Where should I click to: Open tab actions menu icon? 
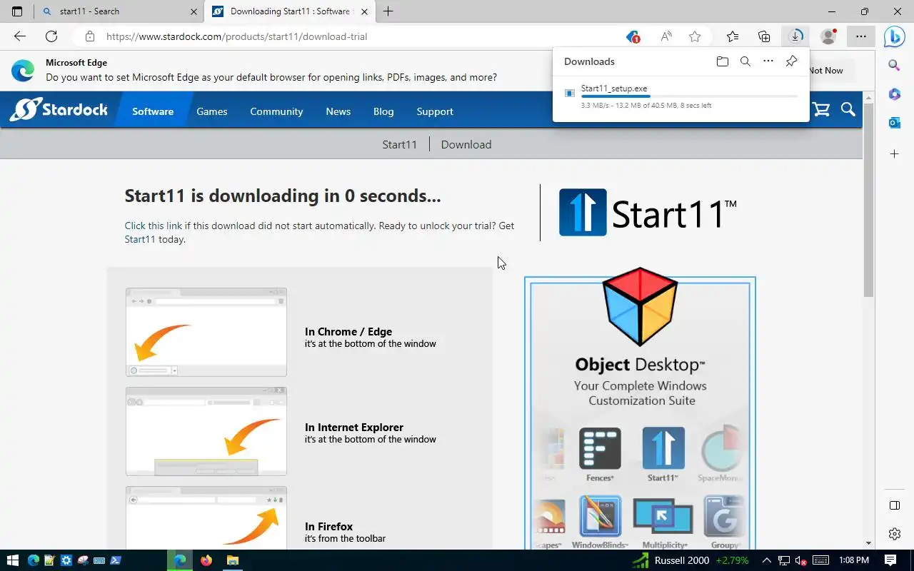tap(17, 11)
